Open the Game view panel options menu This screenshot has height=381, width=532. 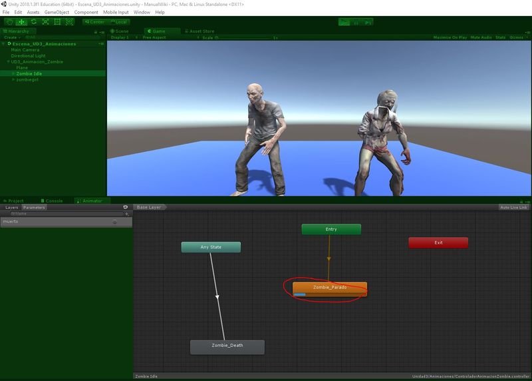point(527,32)
